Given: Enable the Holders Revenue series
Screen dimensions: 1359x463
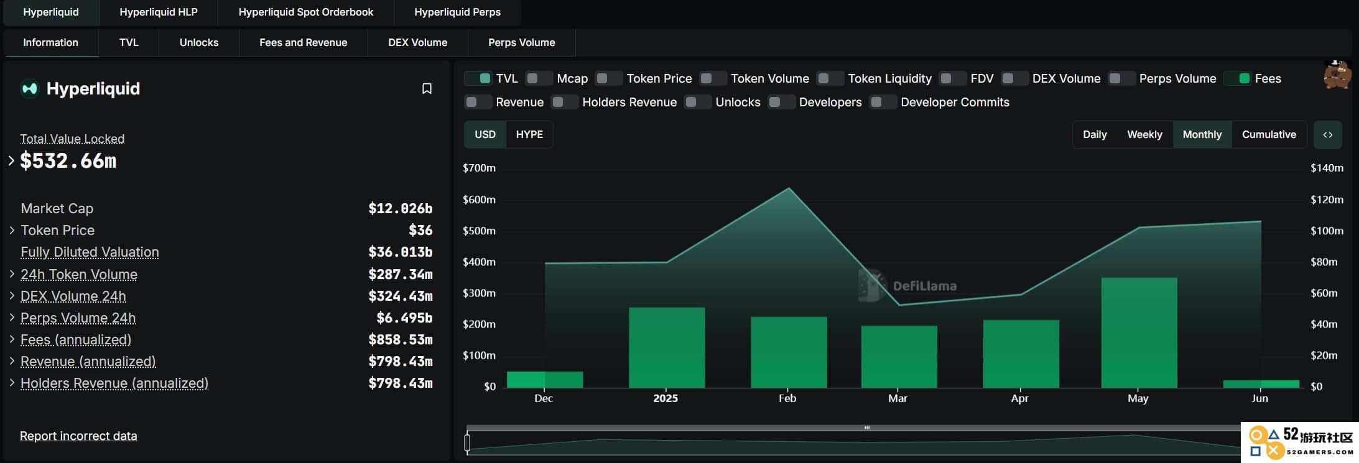Looking at the screenshot, I should pos(564,102).
